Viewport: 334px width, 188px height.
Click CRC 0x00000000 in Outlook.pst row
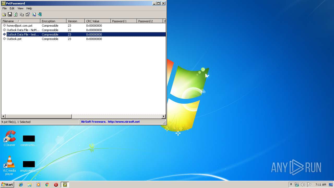94,39
